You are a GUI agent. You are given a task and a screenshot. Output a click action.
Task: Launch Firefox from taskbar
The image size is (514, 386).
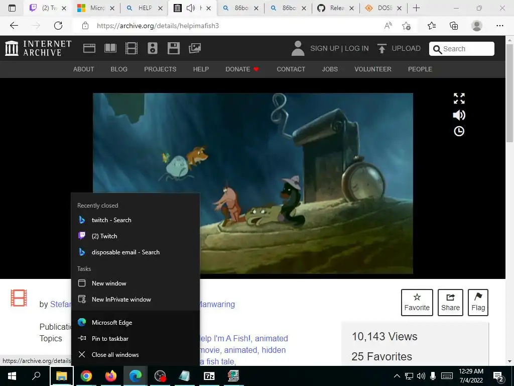pyautogui.click(x=111, y=376)
